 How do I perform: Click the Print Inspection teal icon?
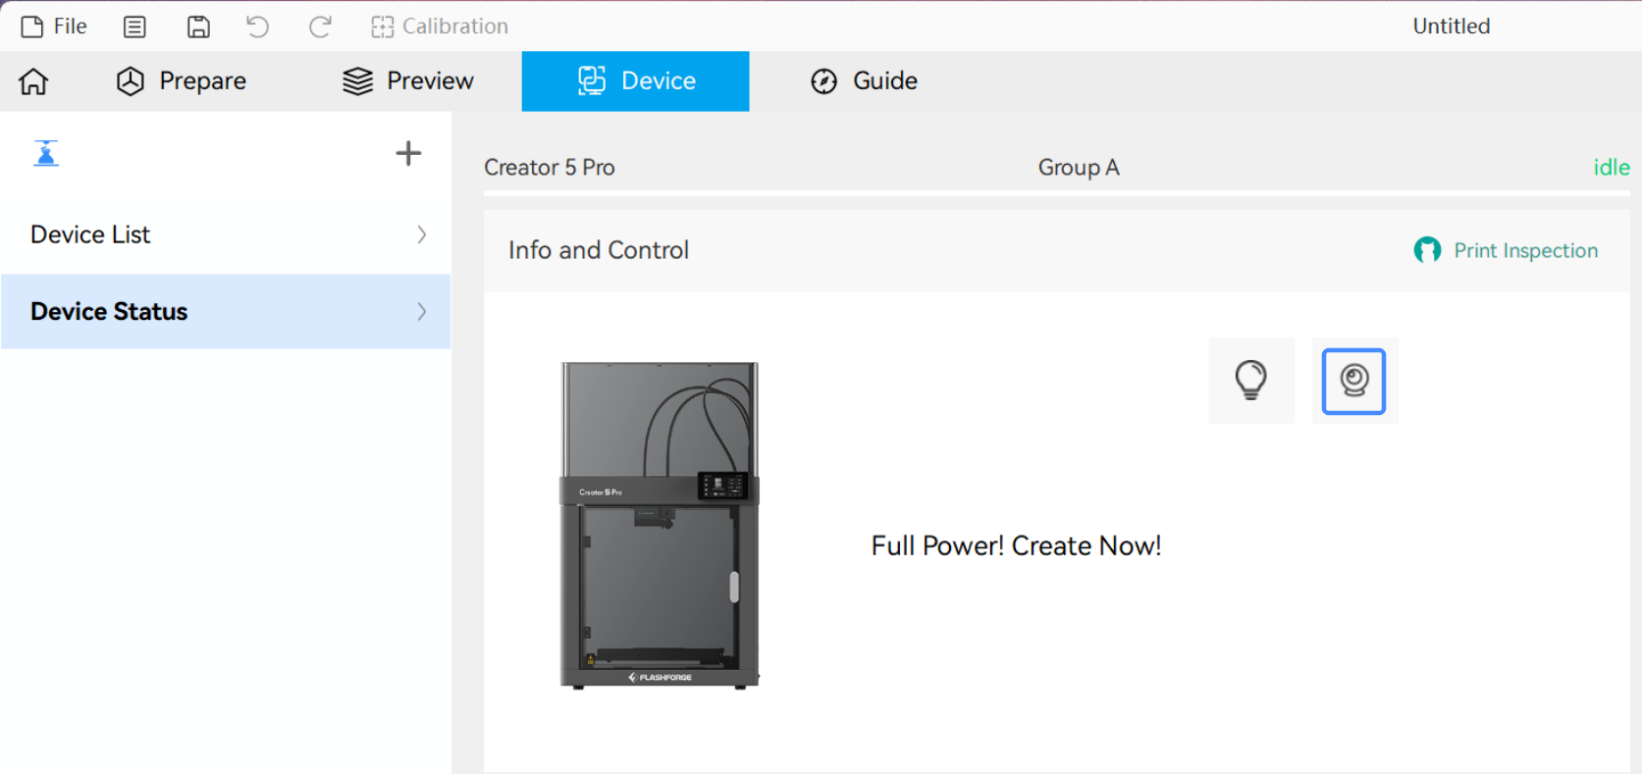pyautogui.click(x=1427, y=250)
